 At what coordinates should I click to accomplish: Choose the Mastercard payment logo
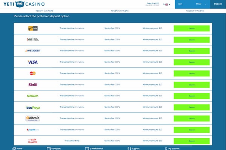33,73
